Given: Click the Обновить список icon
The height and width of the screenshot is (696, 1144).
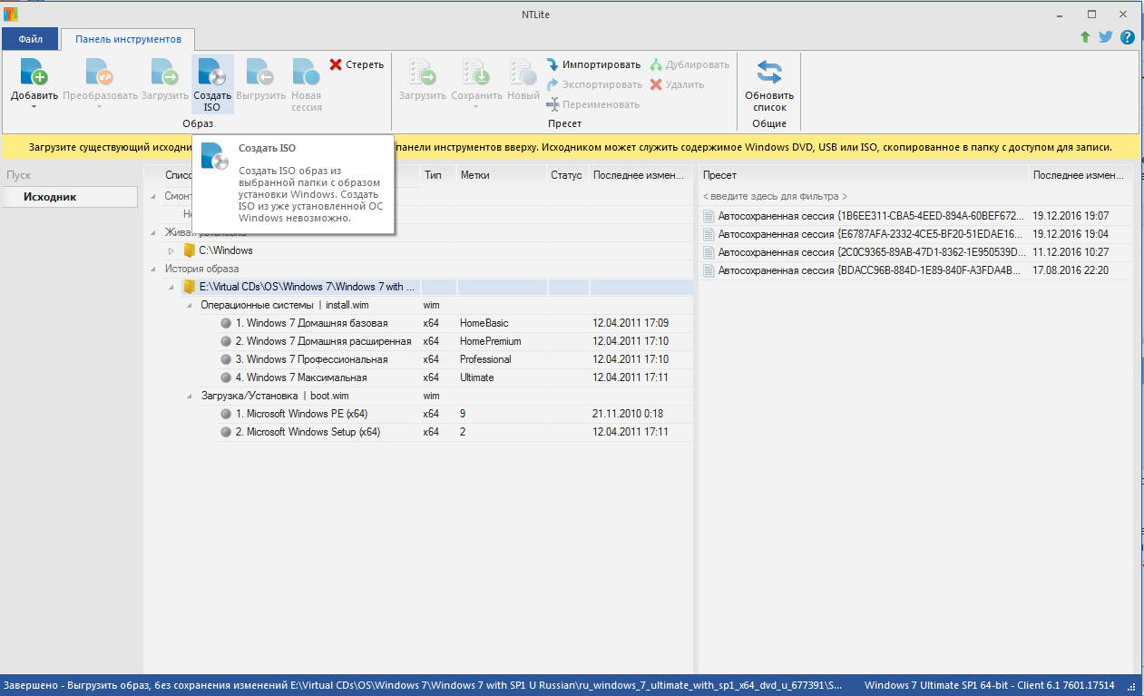Looking at the screenshot, I should [769, 72].
